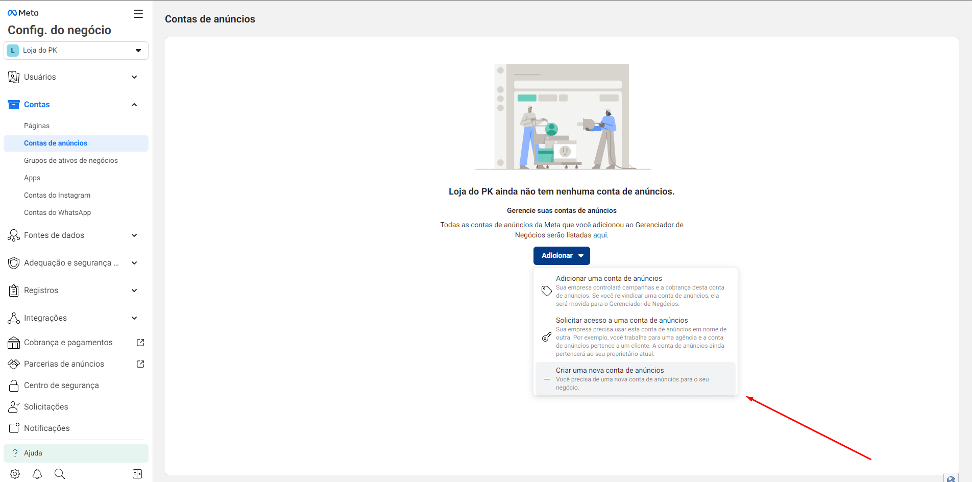Open Cobrança e pagamentos external link icon
Viewport: 972px width, 482px height.
click(x=140, y=343)
